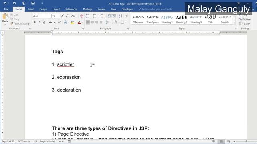The width and height of the screenshot is (257, 144).
Task: Open the Font dialog launcher
Action: 83,28
